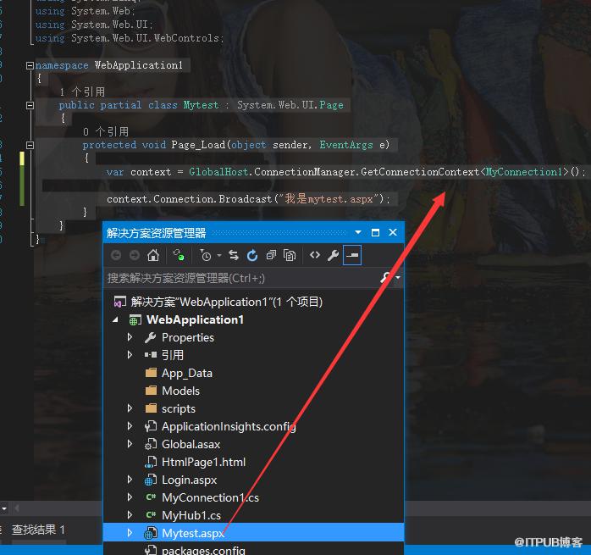Click Sync with Active Document arrows icon
591x555 pixels.
pos(234,255)
